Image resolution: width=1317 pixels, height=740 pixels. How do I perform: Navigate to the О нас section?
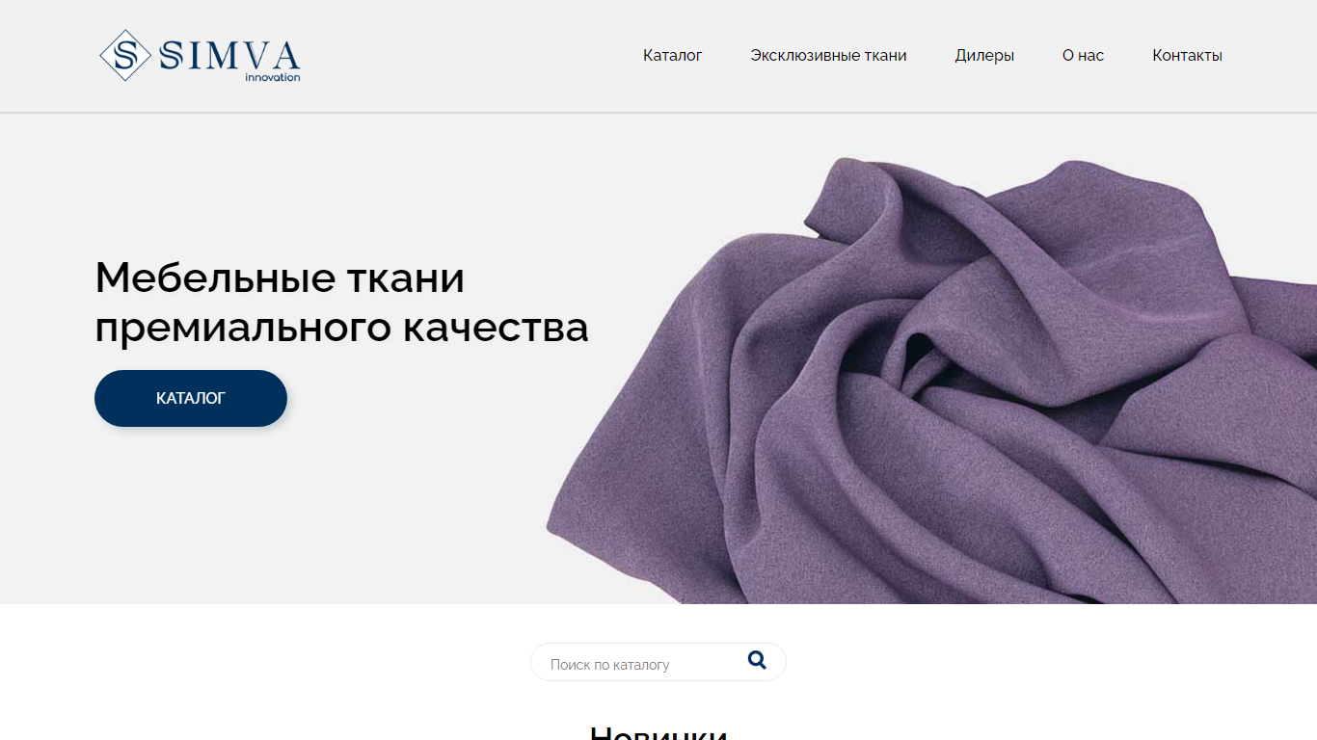pos(1083,56)
